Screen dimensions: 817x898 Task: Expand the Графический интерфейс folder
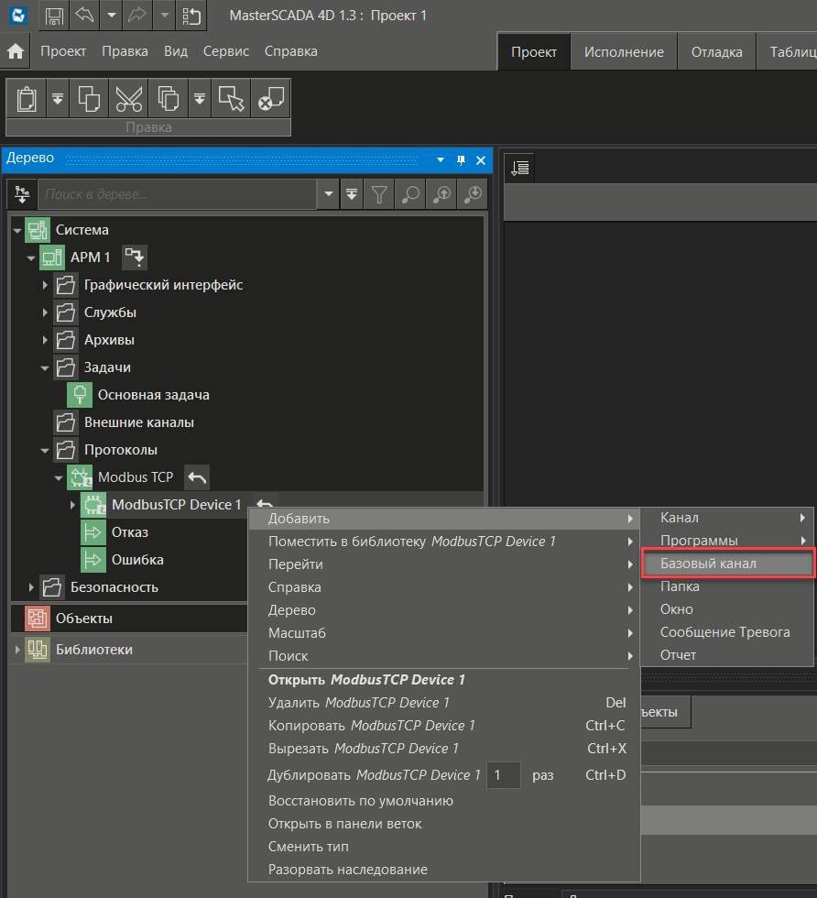coord(45,286)
